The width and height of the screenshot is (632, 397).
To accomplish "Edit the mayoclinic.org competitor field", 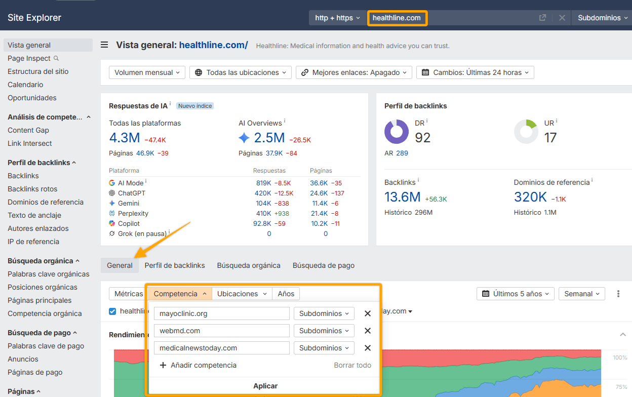I will [x=222, y=313].
